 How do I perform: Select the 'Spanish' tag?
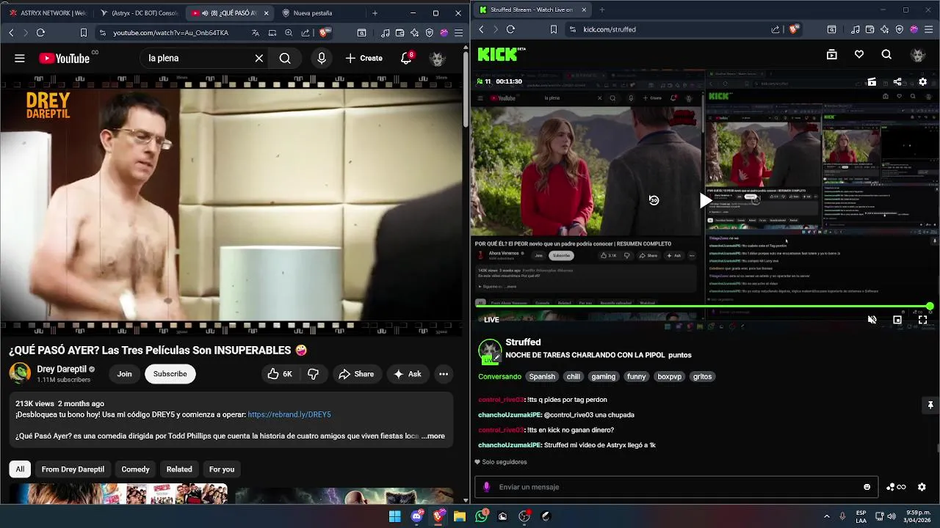542,376
